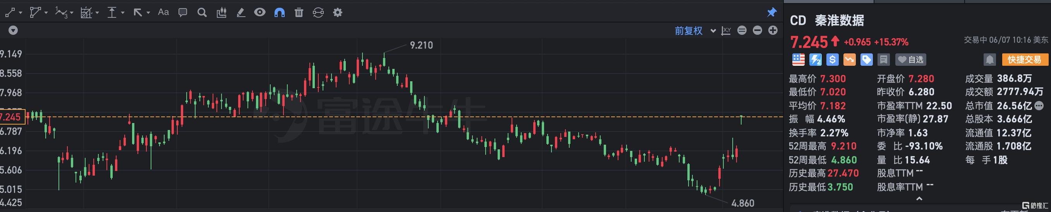Click the comment bubble annotation tool
1051x212 pixels.
[x=182, y=13]
